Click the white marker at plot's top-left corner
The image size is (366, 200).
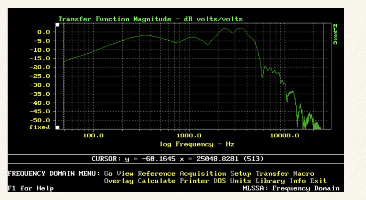57,25
